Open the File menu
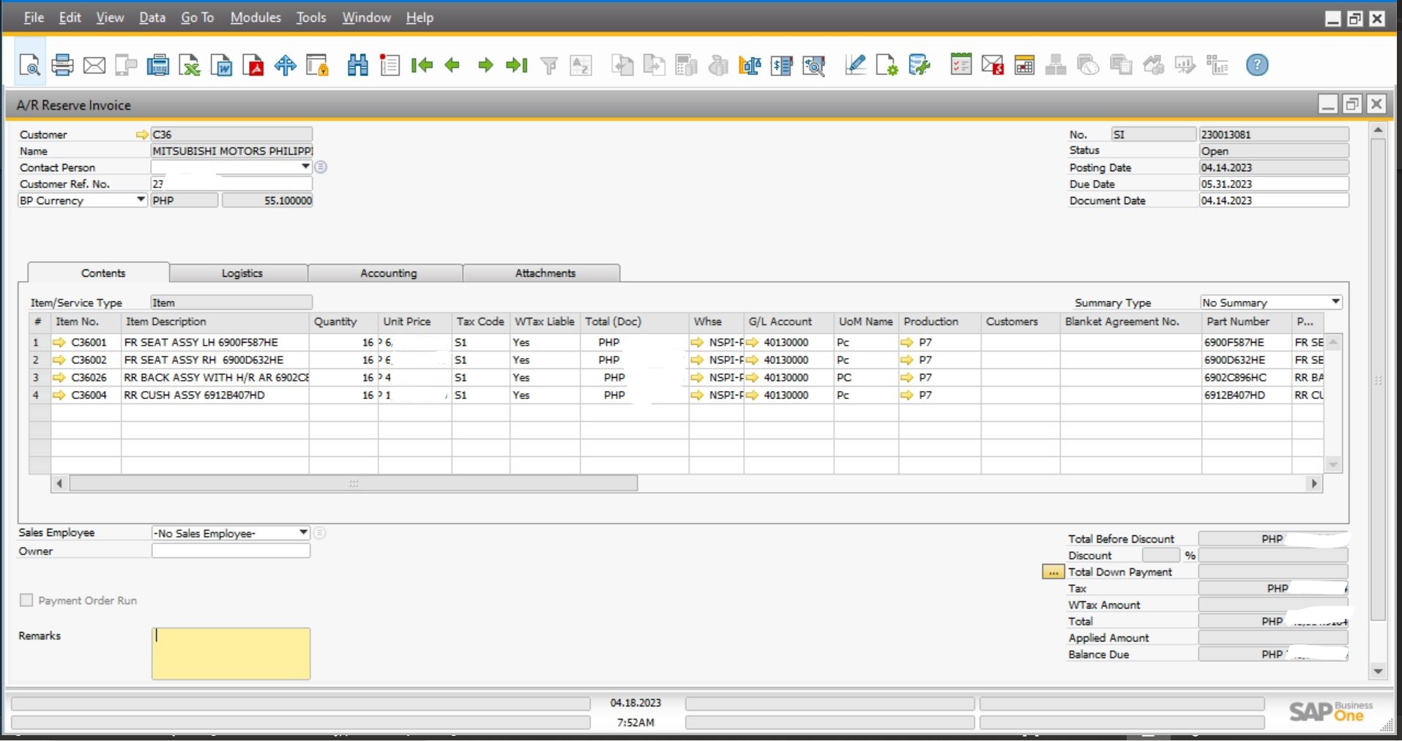 [34, 18]
